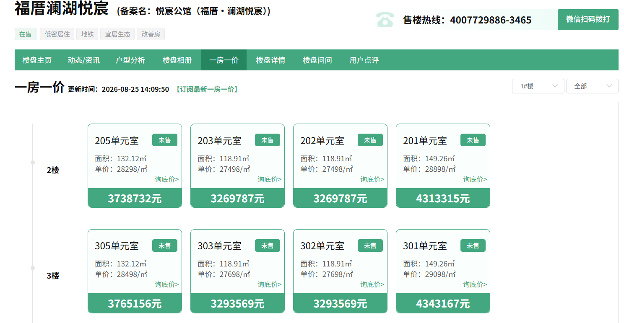Image resolution: width=624 pixels, height=323 pixels.
Task: Click the 205单元室 card title
Action: [117, 141]
